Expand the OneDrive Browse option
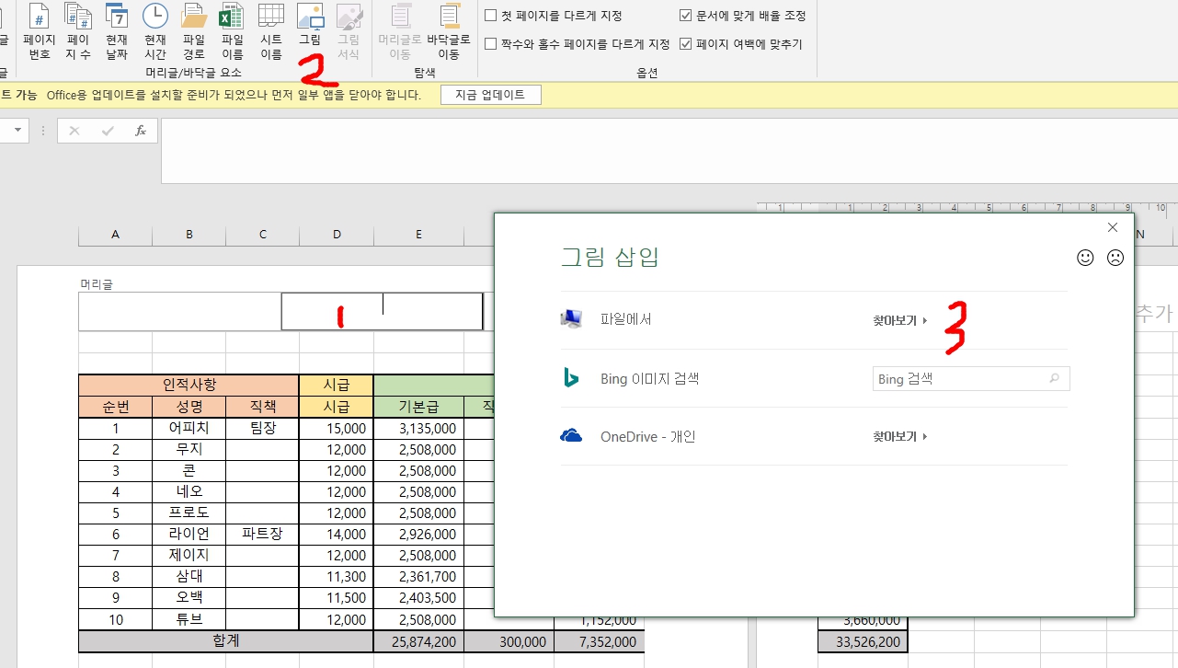 click(897, 436)
